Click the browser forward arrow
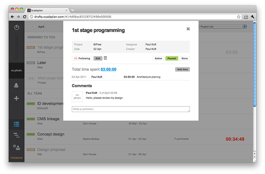Screen dimensions: 265x174 point(19,17)
